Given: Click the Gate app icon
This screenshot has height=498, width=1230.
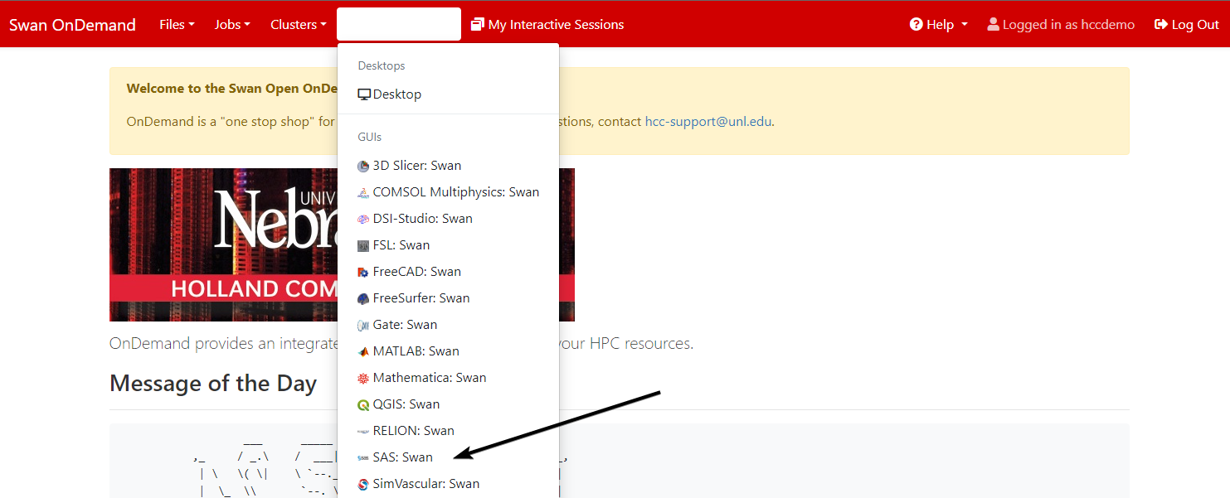Looking at the screenshot, I should [x=363, y=325].
